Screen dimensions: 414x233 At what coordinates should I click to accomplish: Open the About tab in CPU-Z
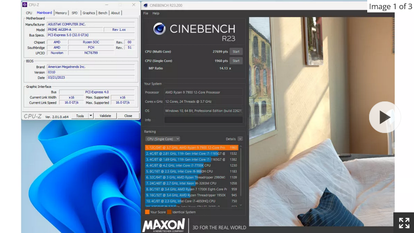click(x=116, y=13)
